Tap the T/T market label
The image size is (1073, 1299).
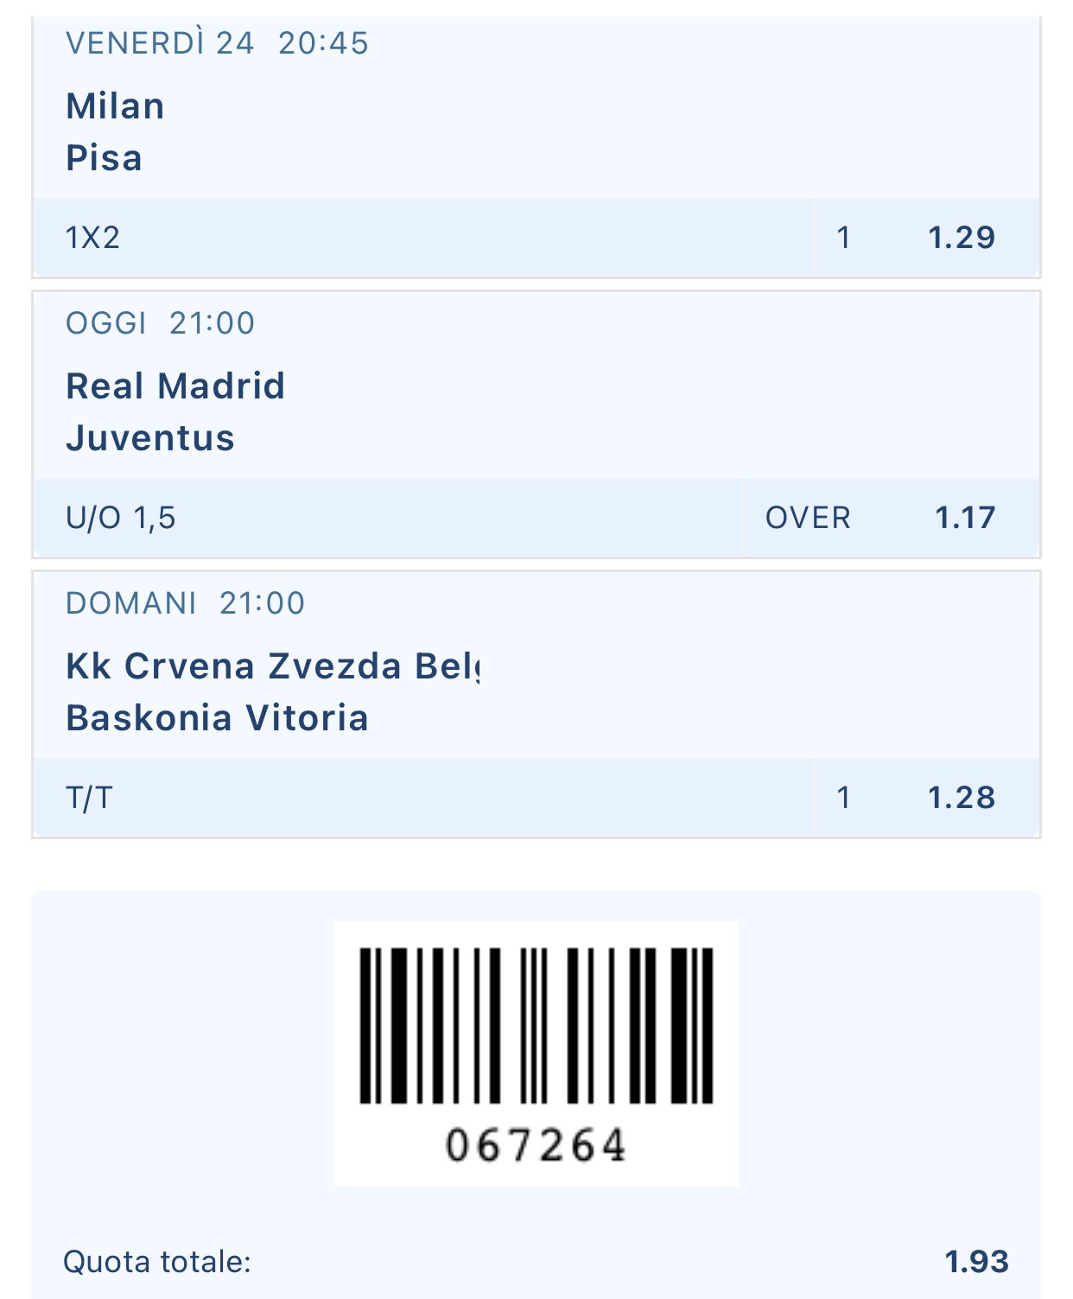pyautogui.click(x=89, y=798)
